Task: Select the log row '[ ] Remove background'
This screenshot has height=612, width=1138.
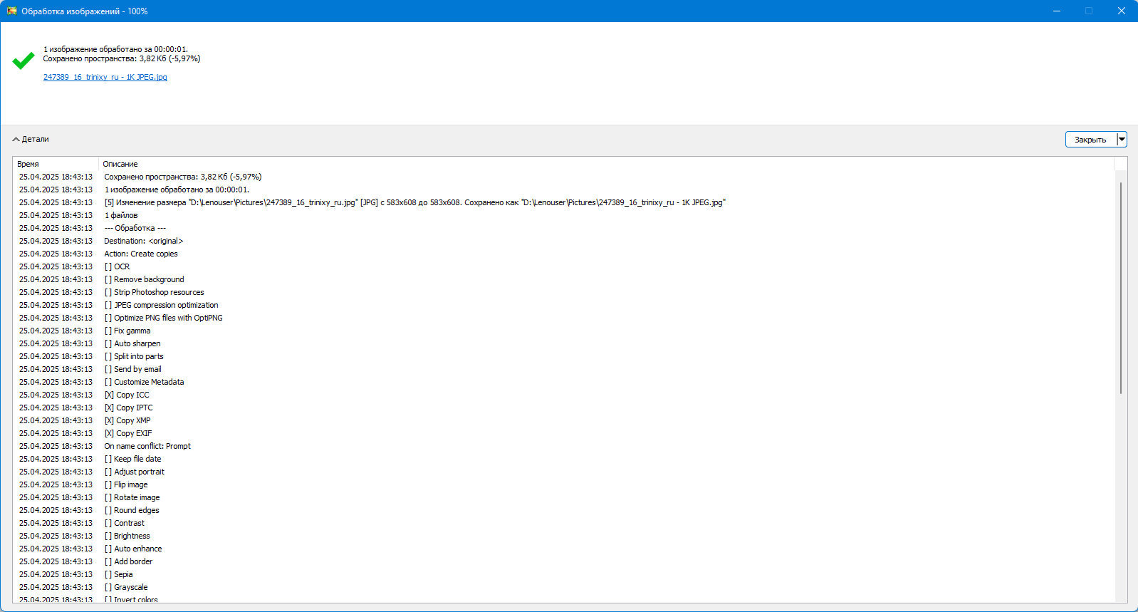Action: (563, 279)
